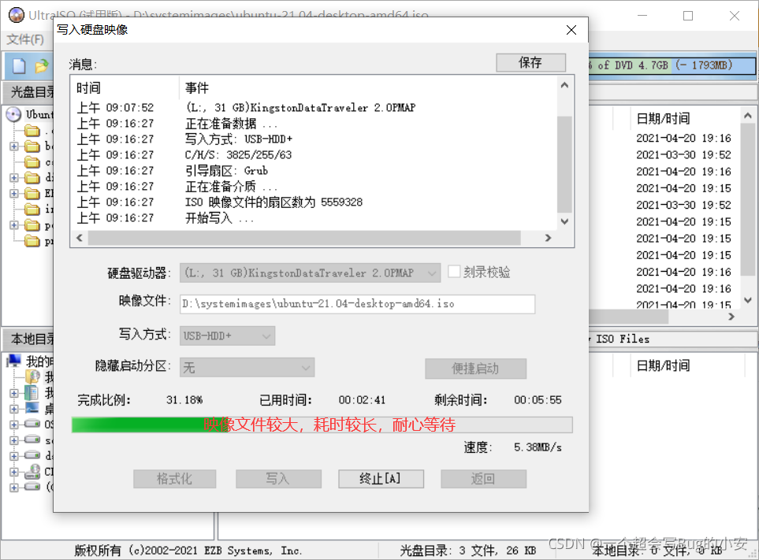
Task: Click the 便捷启动 button
Action: click(475, 369)
